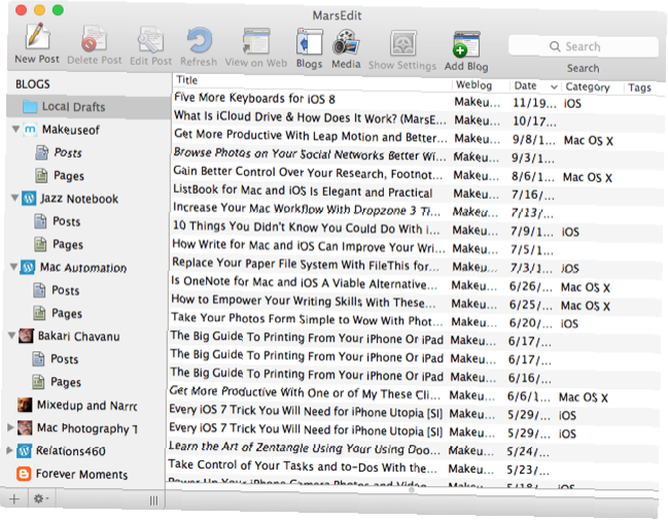Grab the sidebar resize handle
The image size is (668, 520).
coord(154,501)
